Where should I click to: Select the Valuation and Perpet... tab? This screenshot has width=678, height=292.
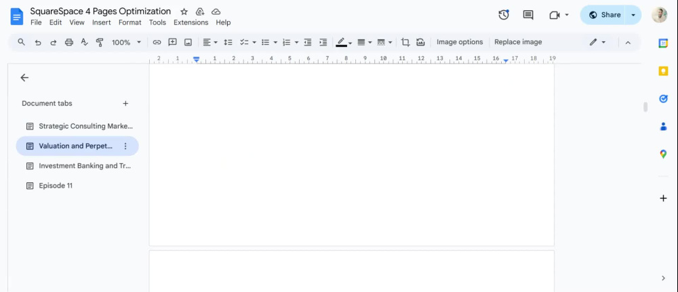[77, 146]
